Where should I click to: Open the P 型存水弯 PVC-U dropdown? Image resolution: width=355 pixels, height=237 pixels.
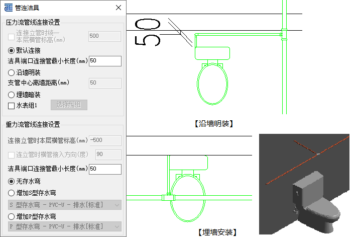65,226
